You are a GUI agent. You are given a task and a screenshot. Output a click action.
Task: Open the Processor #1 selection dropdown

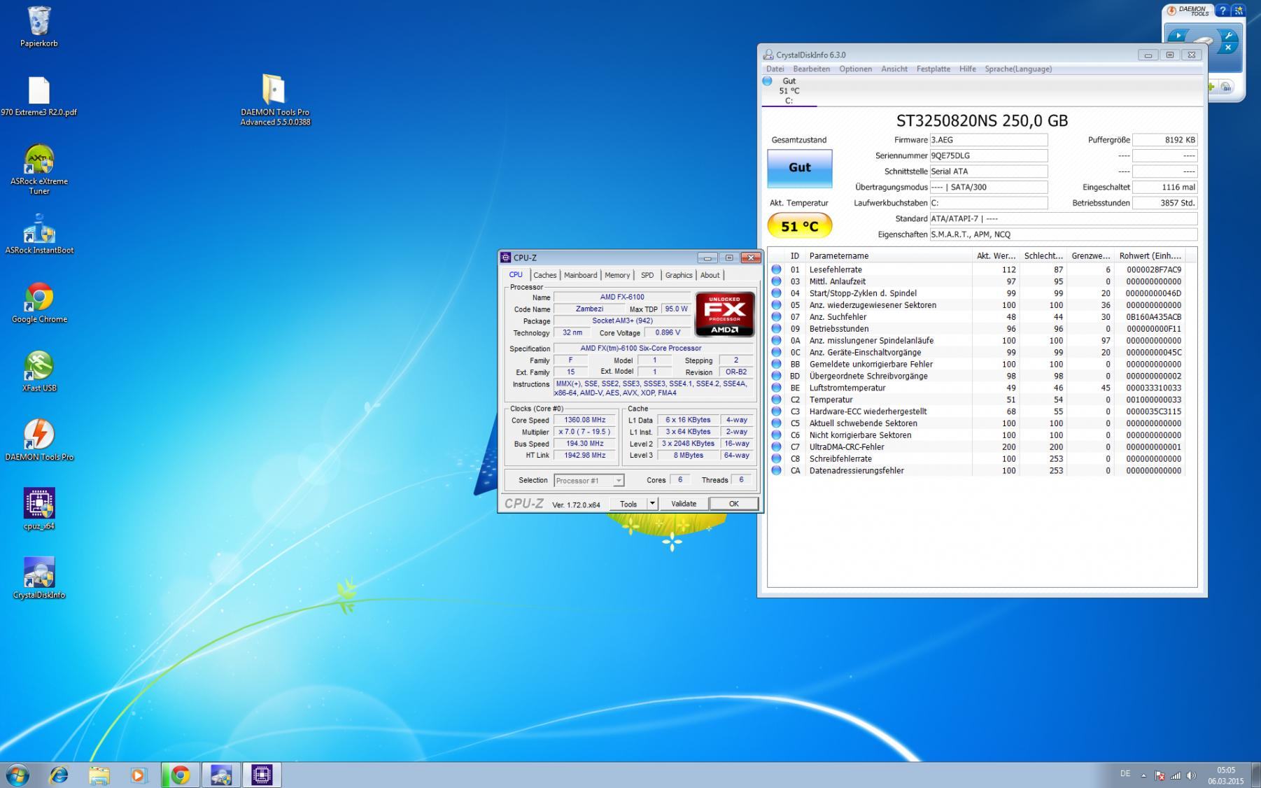[x=589, y=481]
